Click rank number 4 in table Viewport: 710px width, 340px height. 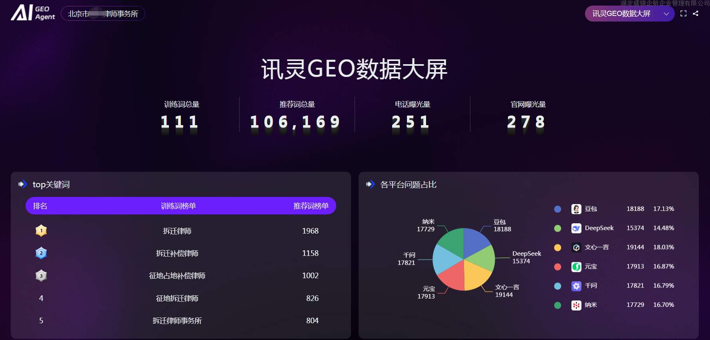(x=41, y=298)
